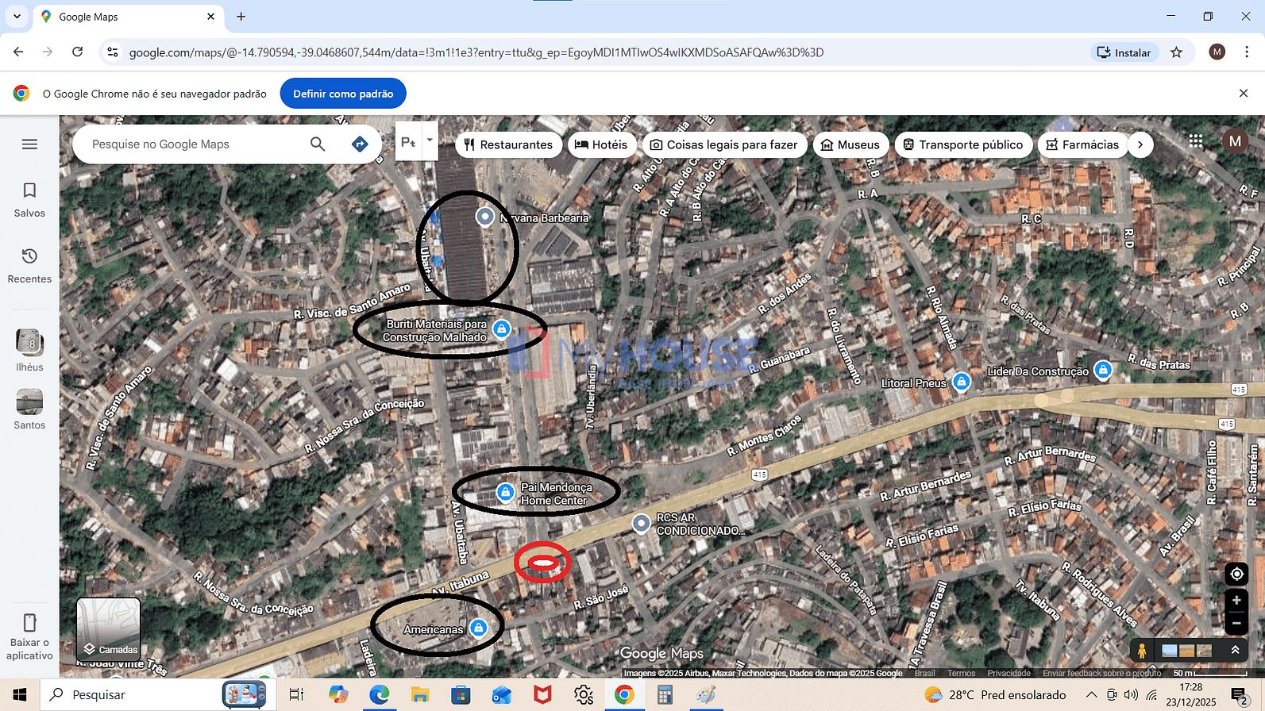
Task: Select the Transporte público chip
Action: pyautogui.click(x=963, y=144)
